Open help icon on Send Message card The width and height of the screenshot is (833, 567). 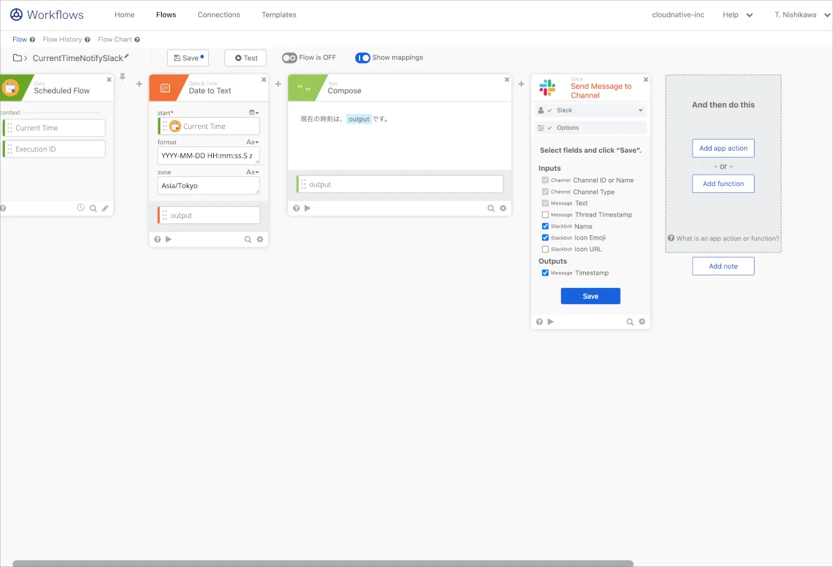[x=539, y=322]
